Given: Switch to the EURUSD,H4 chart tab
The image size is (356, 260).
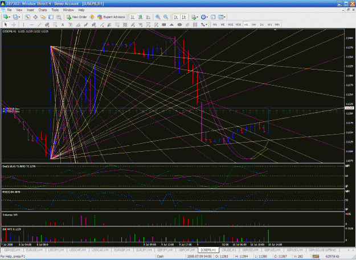Looking at the screenshot, I should click(x=34, y=250).
